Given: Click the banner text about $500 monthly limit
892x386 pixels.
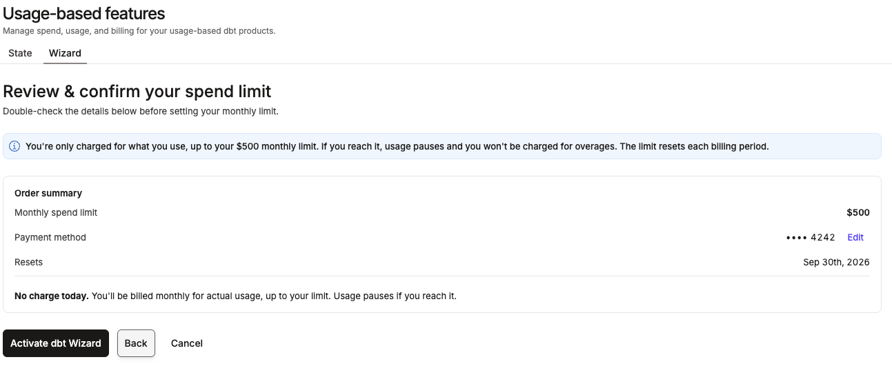Looking at the screenshot, I should [x=397, y=146].
